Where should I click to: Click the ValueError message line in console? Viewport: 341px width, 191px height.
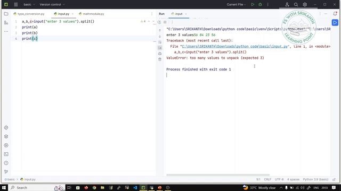[215, 58]
